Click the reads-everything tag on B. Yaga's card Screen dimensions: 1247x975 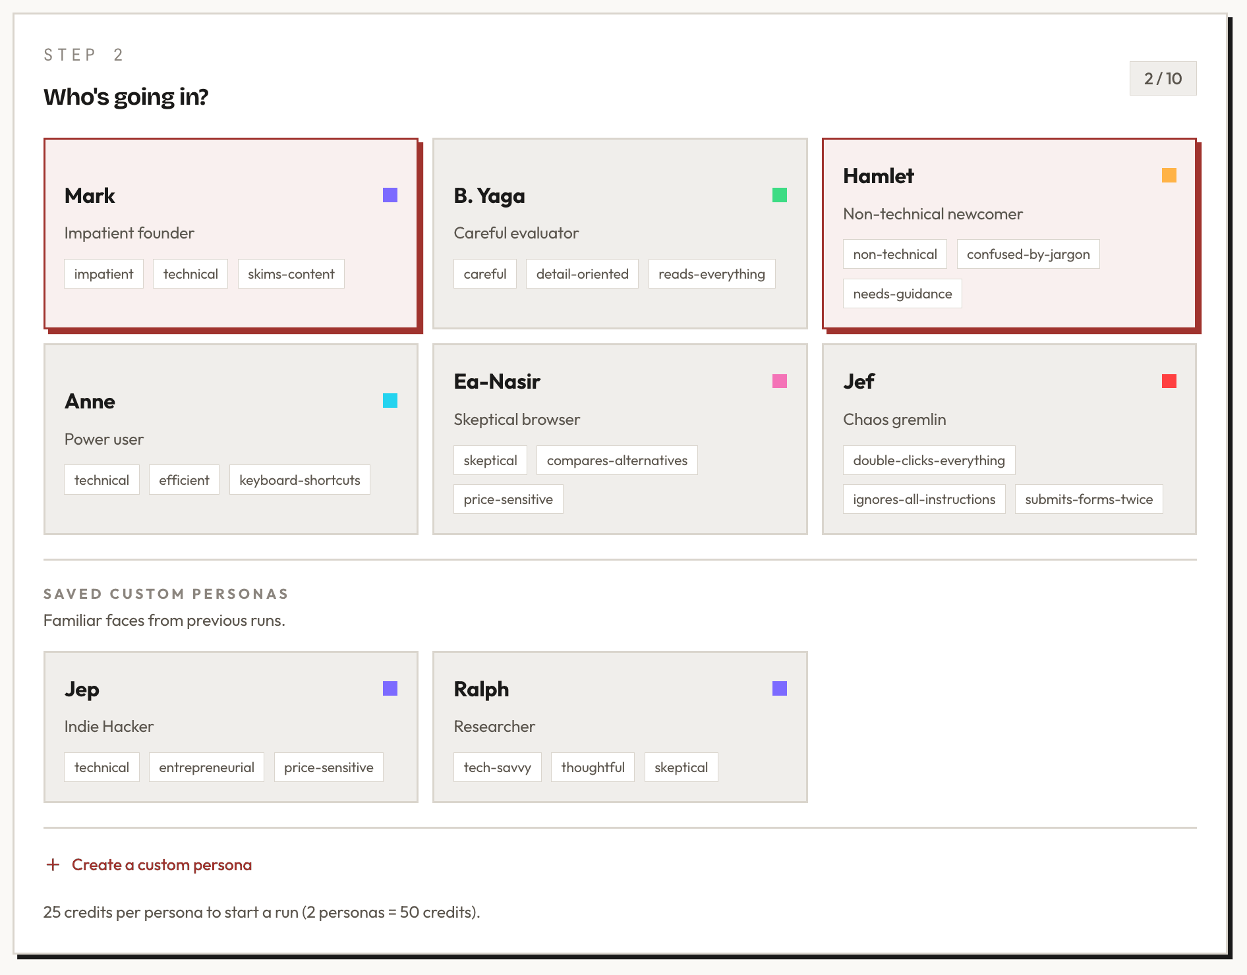pyautogui.click(x=711, y=273)
